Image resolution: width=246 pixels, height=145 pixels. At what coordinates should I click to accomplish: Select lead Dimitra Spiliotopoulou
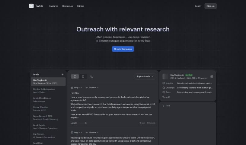click(x=48, y=91)
